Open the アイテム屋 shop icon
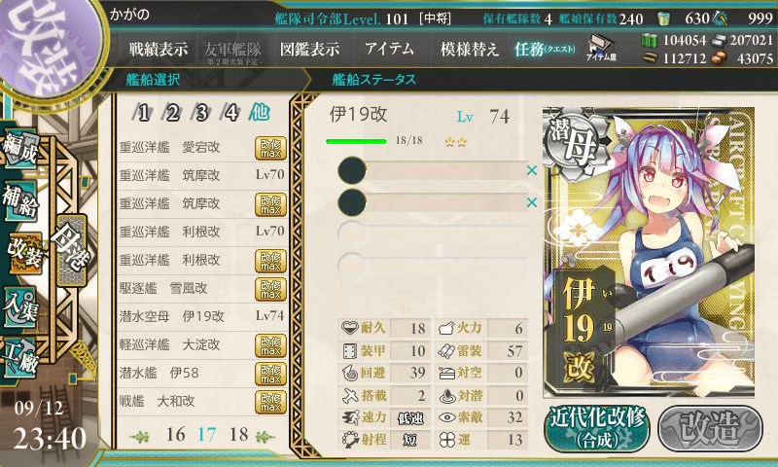The height and width of the screenshot is (467, 778). 601,48
